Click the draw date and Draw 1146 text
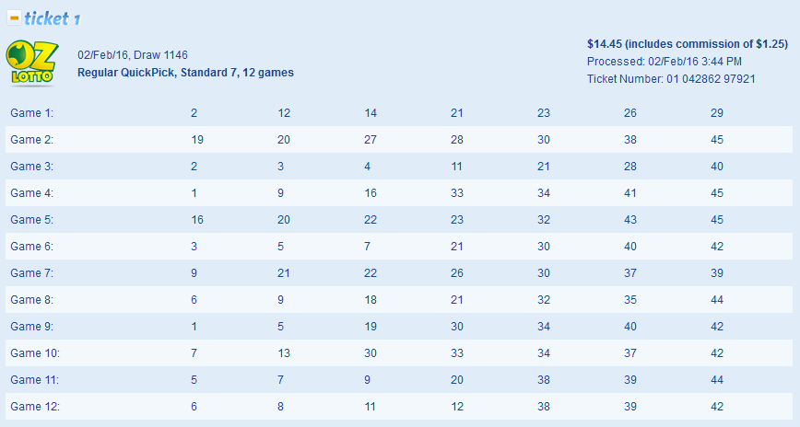 click(133, 55)
